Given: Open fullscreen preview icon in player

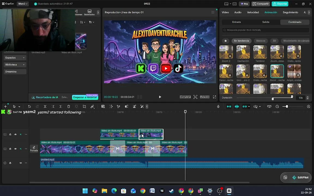Looking at the screenshot, I should click(215, 97).
